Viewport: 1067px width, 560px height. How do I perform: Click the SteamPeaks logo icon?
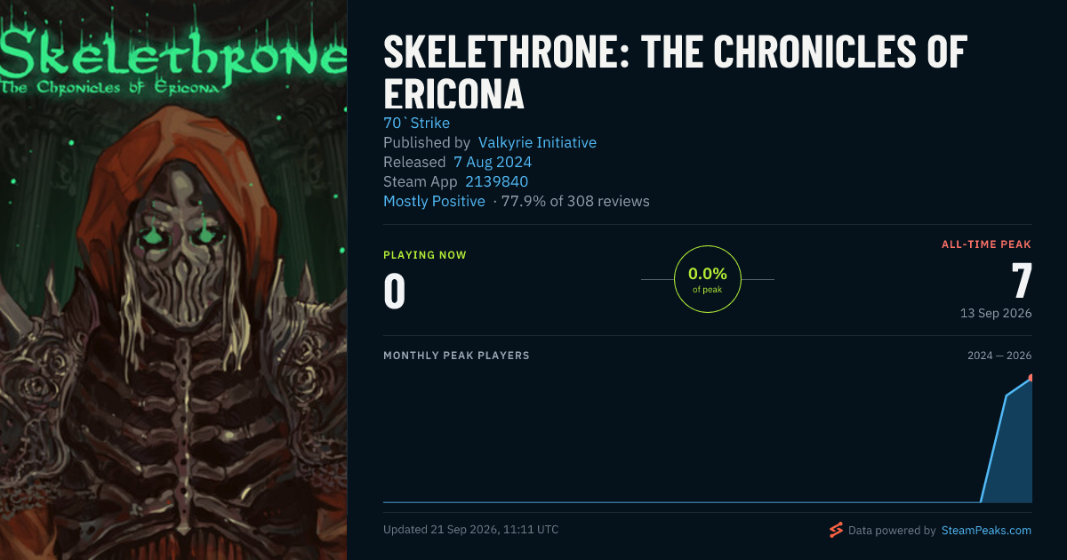[x=836, y=531]
